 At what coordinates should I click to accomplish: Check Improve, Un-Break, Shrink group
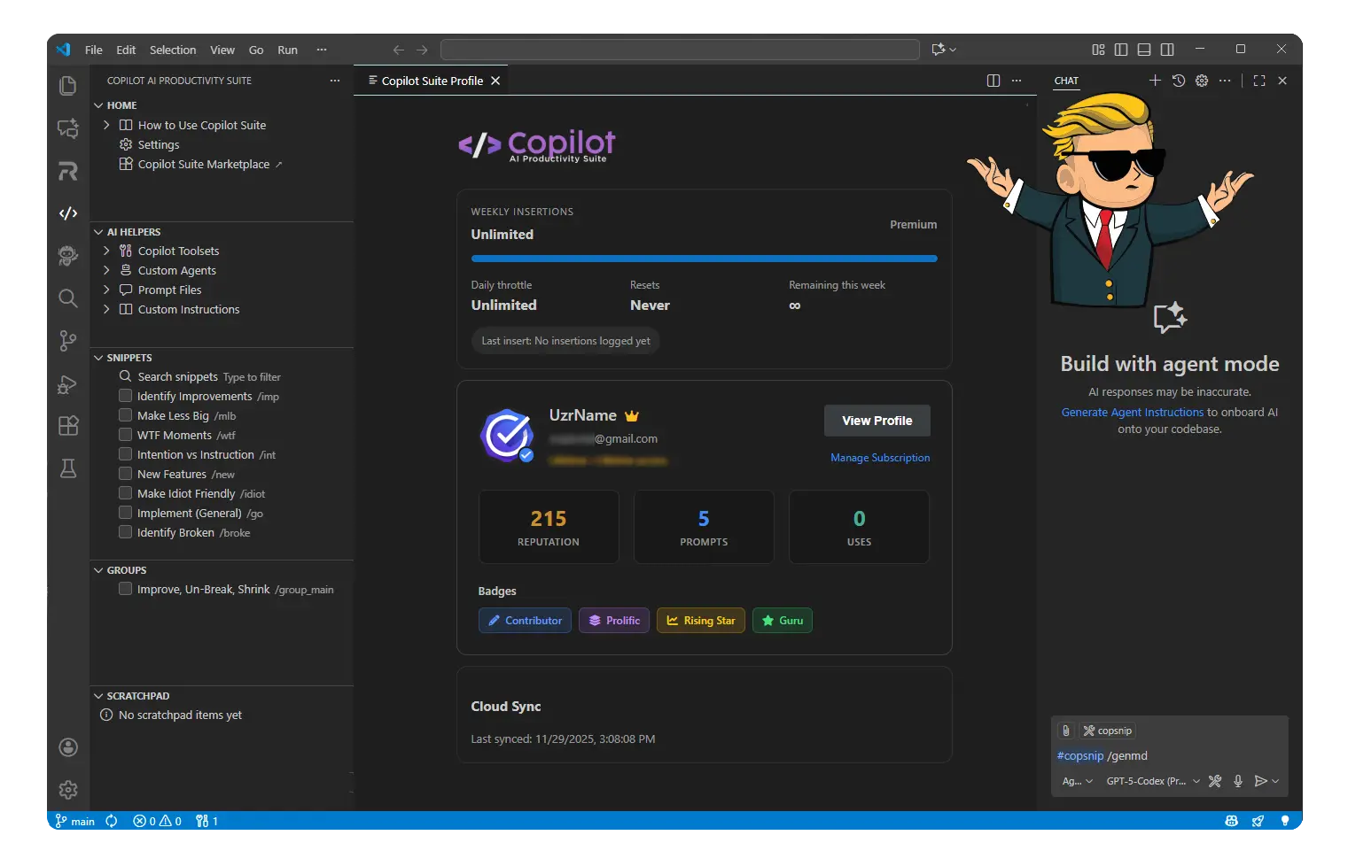coord(126,589)
